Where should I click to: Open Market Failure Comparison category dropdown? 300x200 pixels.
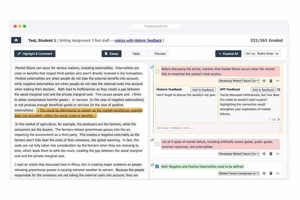point(239,173)
